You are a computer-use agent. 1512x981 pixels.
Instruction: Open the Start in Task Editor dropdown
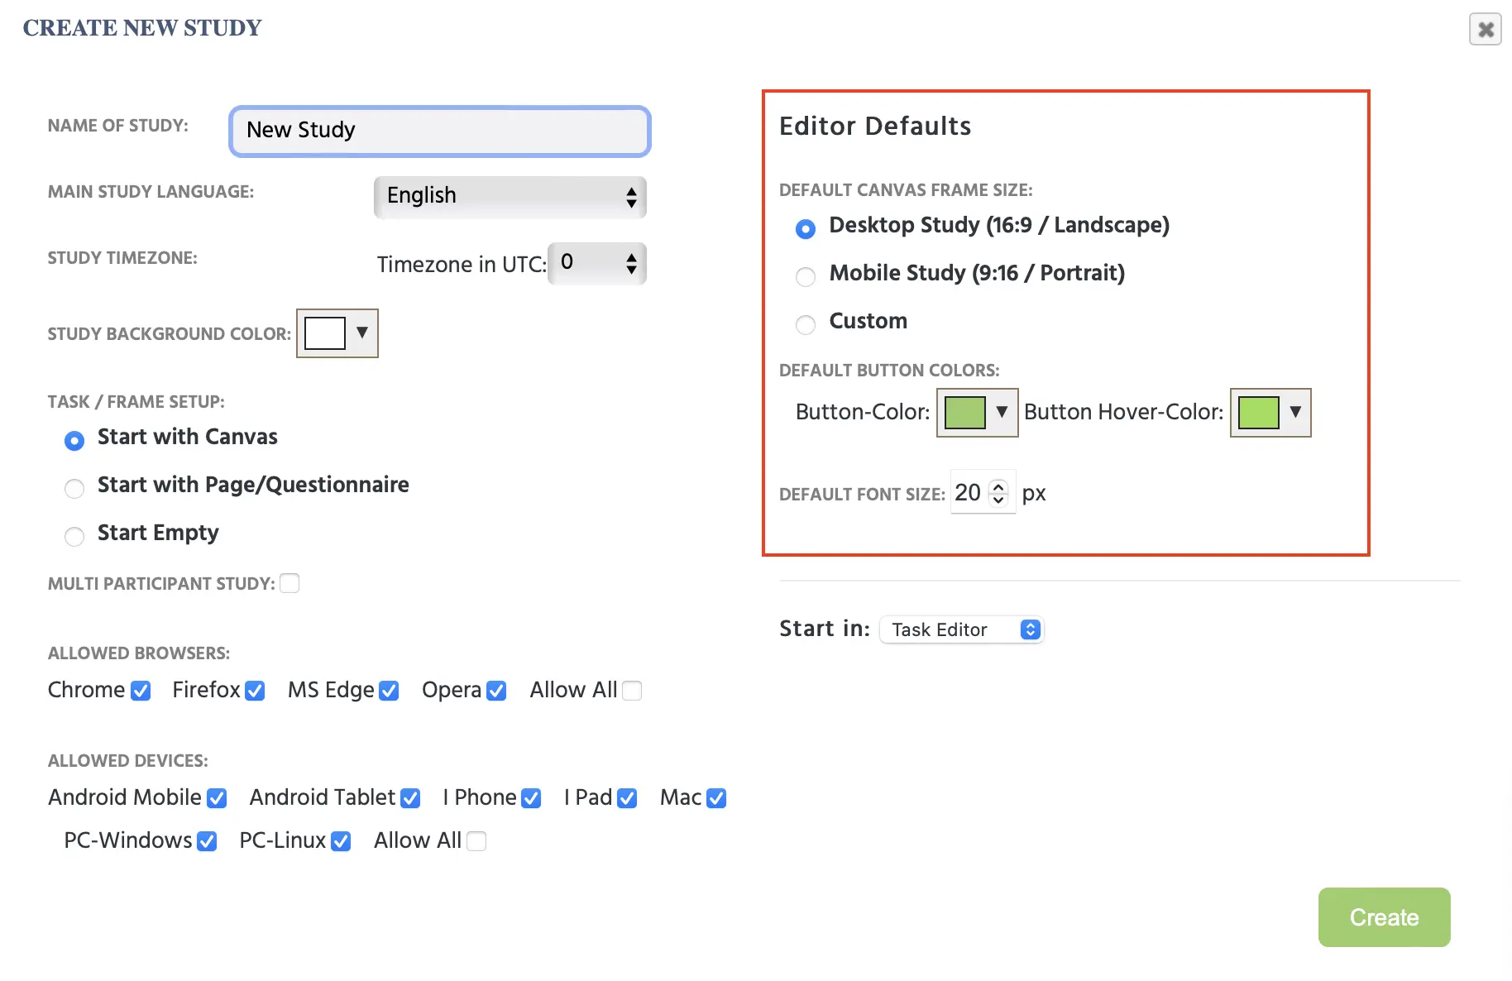click(x=961, y=629)
